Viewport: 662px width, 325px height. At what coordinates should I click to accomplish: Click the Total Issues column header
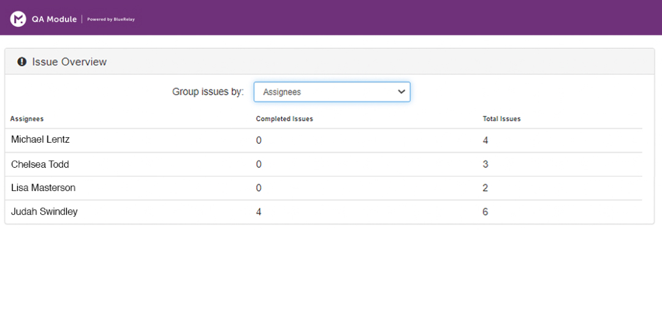click(501, 119)
